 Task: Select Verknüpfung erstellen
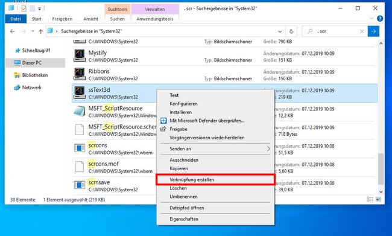(215, 180)
